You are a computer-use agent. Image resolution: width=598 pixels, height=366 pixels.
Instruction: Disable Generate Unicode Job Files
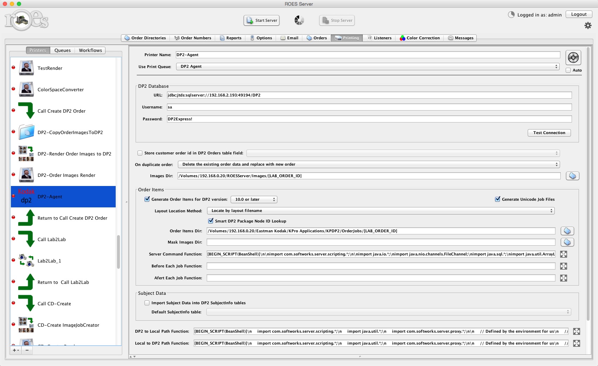tap(497, 199)
